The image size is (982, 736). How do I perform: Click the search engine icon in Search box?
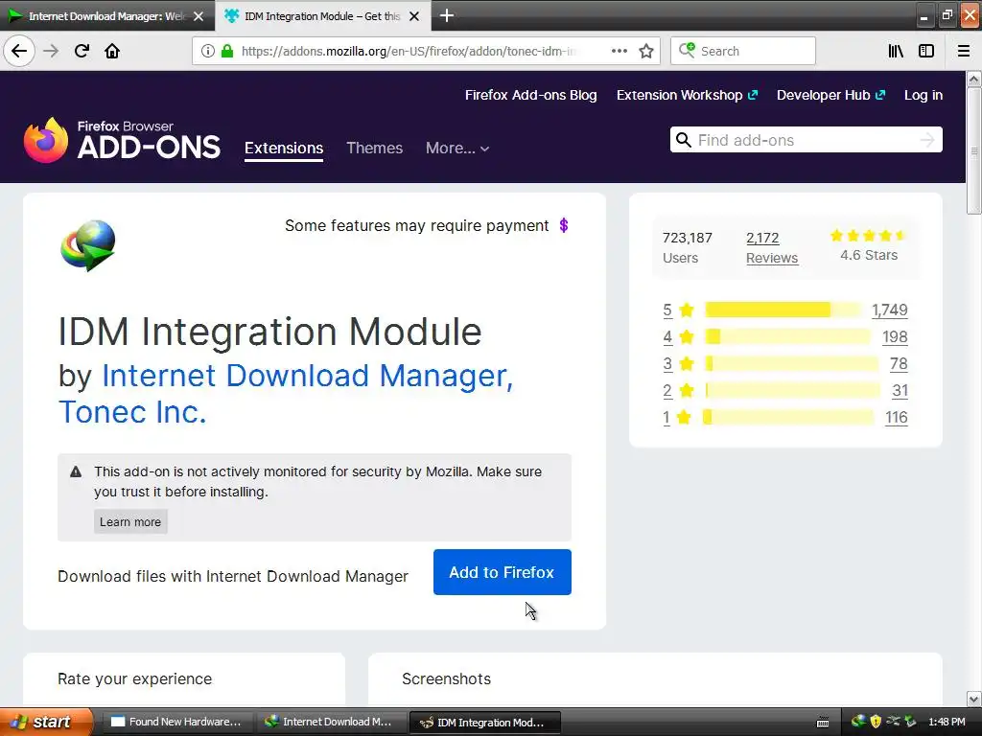click(x=687, y=50)
